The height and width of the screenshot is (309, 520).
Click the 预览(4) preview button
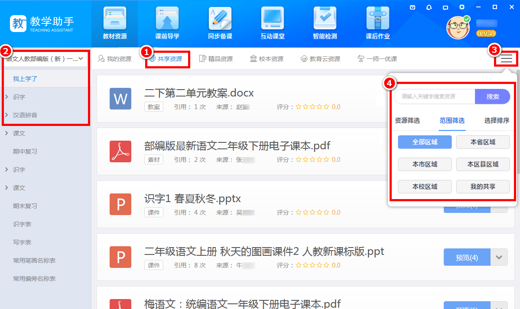[x=467, y=257]
